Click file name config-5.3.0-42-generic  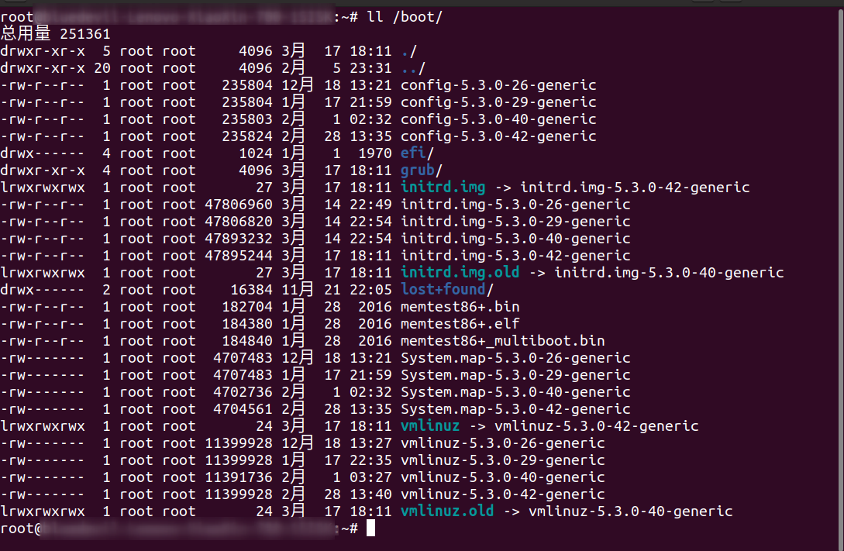[498, 136]
